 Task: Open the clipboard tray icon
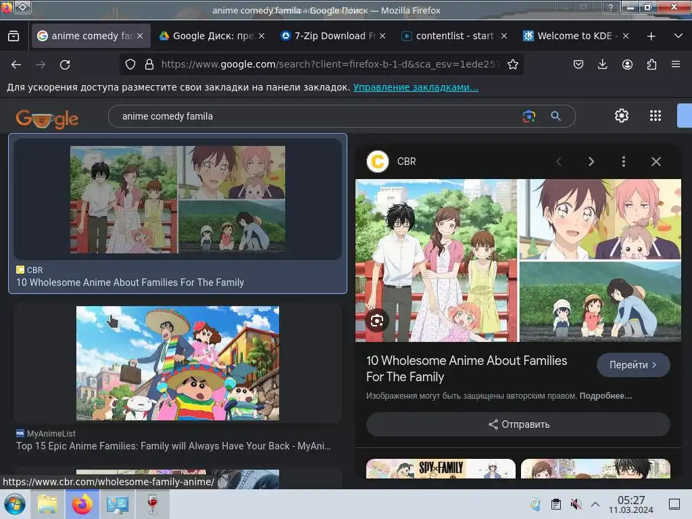click(x=556, y=504)
